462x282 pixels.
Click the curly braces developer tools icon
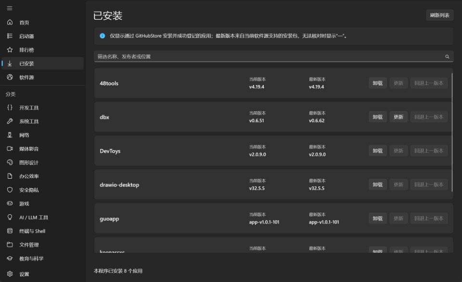click(x=10, y=108)
